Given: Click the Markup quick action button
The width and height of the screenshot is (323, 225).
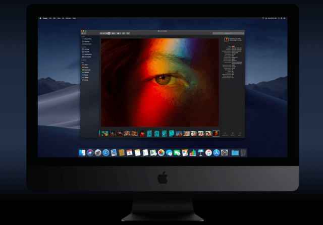Looking at the screenshot, I should [x=232, y=134].
